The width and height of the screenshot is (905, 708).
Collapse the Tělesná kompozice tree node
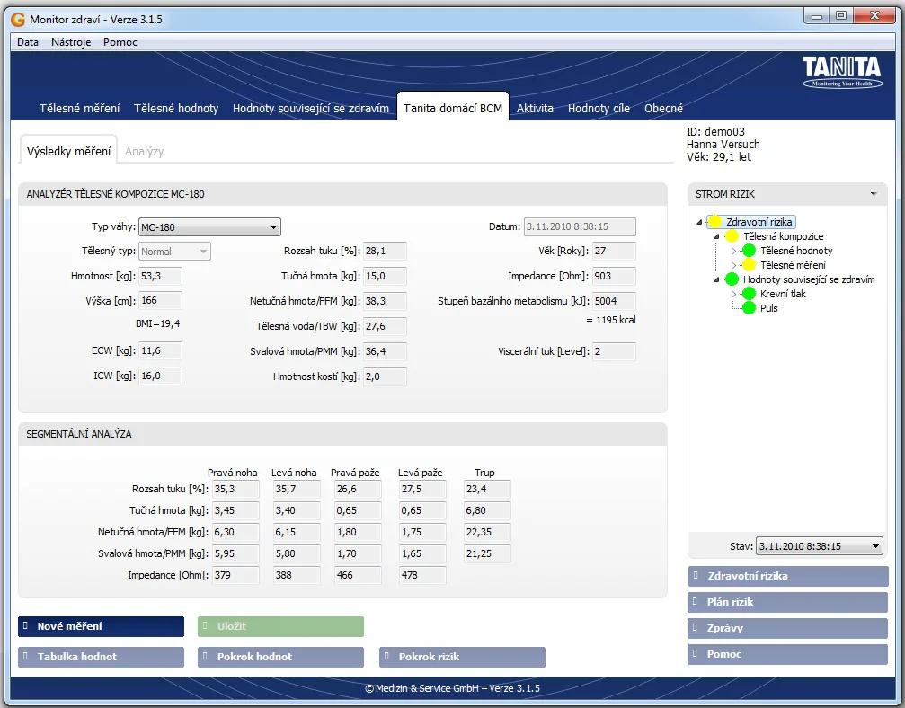point(717,236)
